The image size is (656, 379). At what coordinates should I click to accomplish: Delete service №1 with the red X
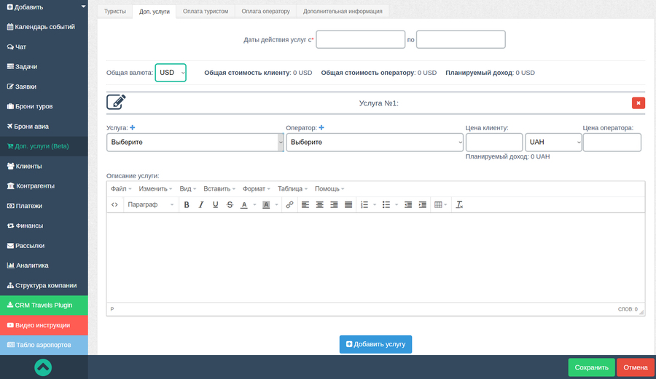pos(639,103)
